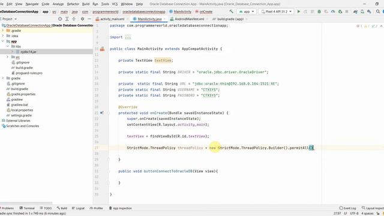Click the class gutter icon beside MainActivity declaration

102,49
